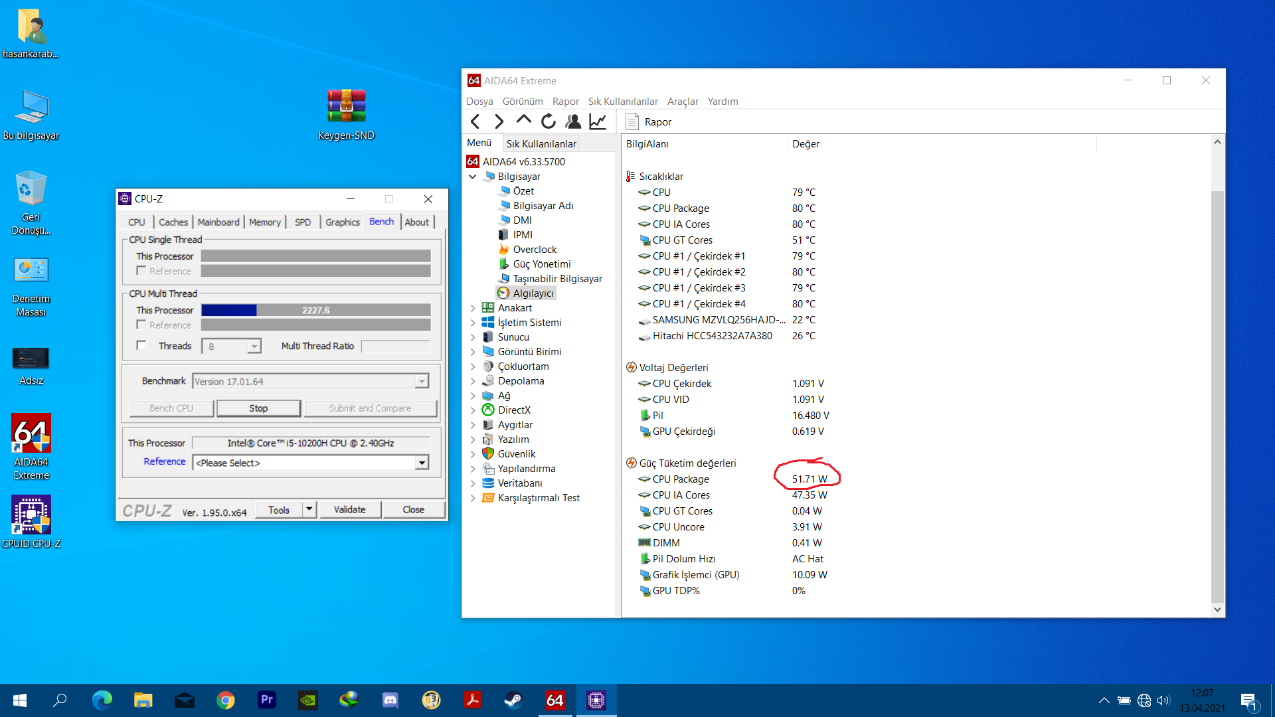Image resolution: width=1275 pixels, height=717 pixels.
Task: Expand the Anakart tree node
Action: click(473, 308)
